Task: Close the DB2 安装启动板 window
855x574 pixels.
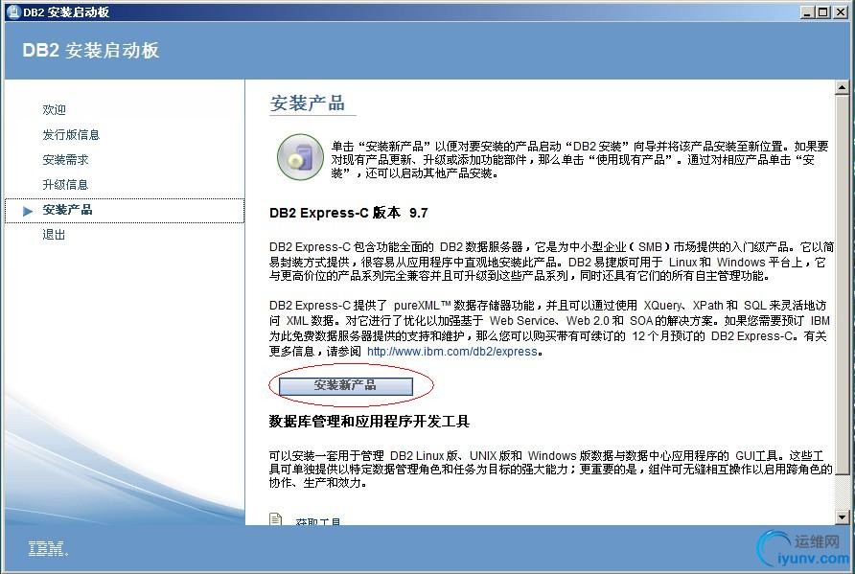Action: (x=841, y=12)
